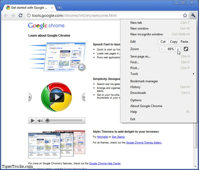Open the Star Gazing theme link
The width and height of the screenshot is (199, 170).
coord(118,137)
